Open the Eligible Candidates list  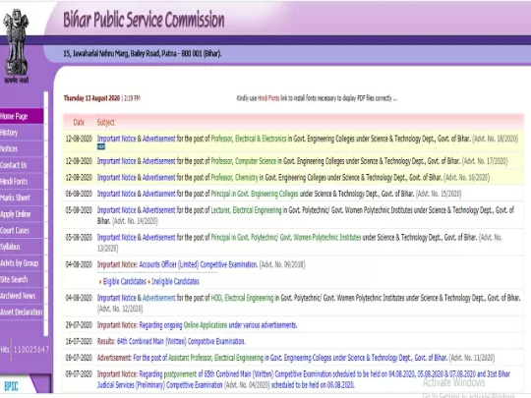tap(124, 282)
